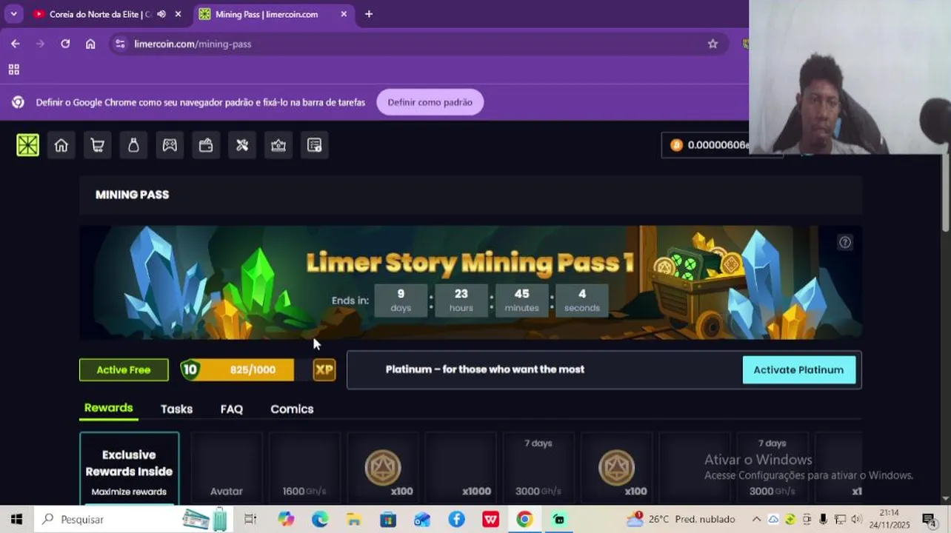The height and width of the screenshot is (533, 951).
Task: Switch to the Rewards tab
Action: (108, 408)
